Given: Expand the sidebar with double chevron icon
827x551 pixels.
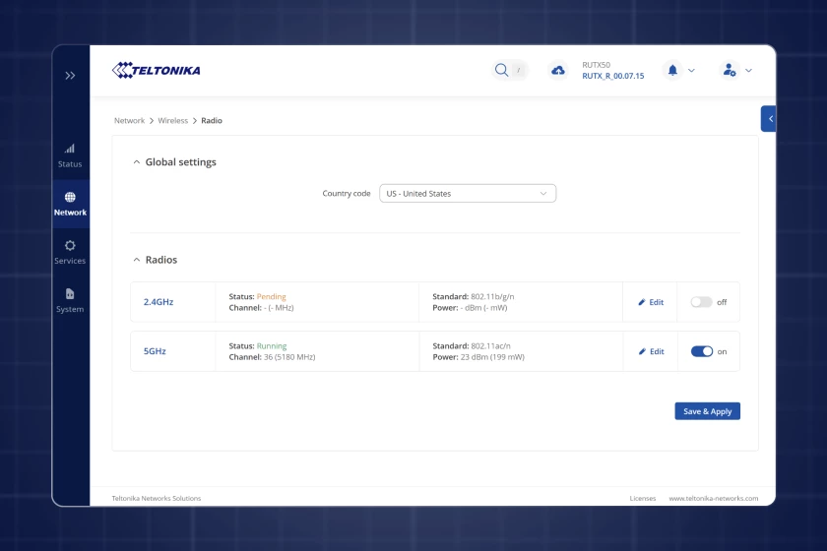Looking at the screenshot, I should (70, 75).
